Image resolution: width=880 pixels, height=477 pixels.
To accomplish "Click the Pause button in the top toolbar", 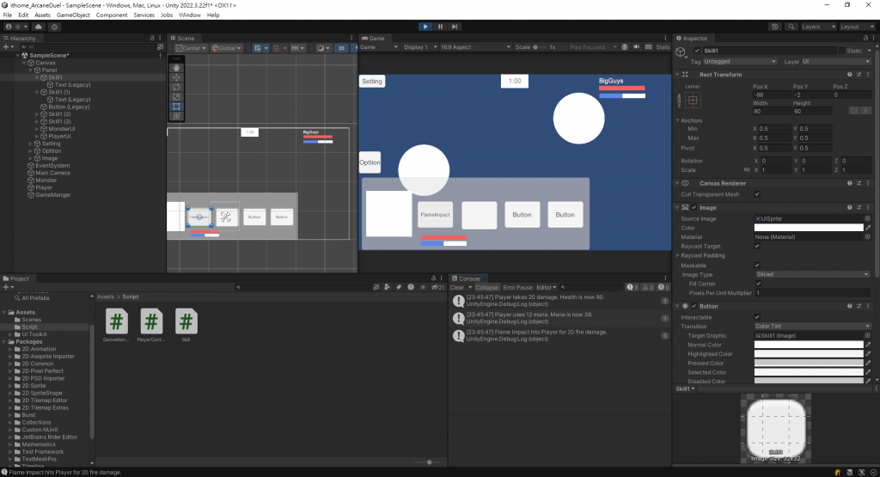I will [440, 27].
